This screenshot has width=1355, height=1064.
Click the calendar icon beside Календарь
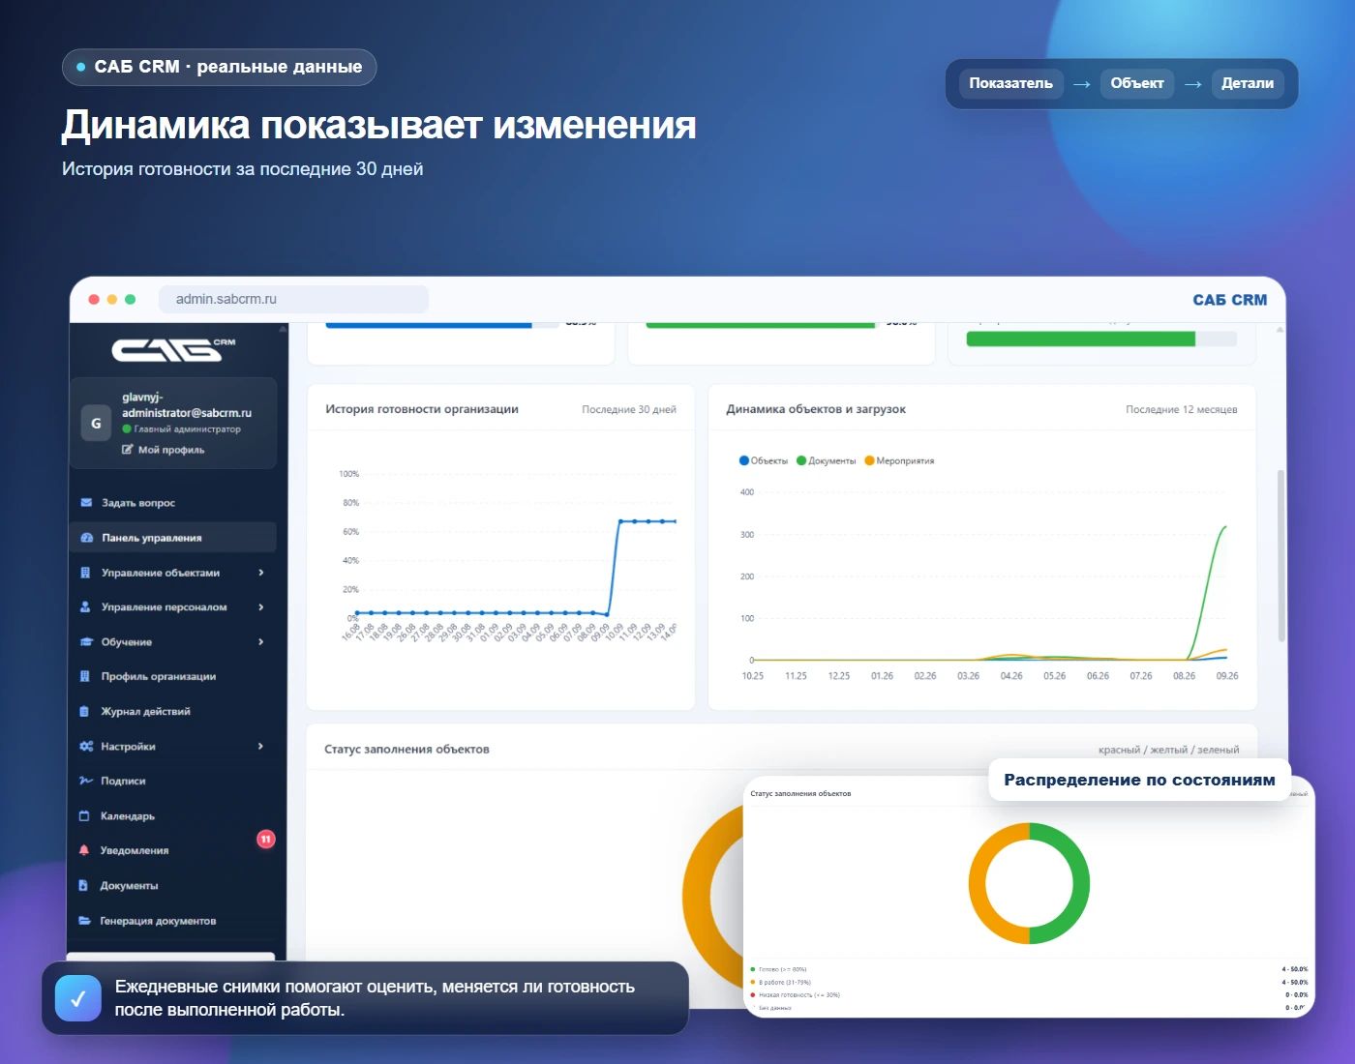(x=84, y=816)
